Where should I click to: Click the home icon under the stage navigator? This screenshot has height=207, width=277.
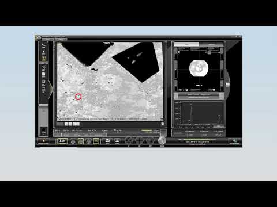(x=186, y=90)
